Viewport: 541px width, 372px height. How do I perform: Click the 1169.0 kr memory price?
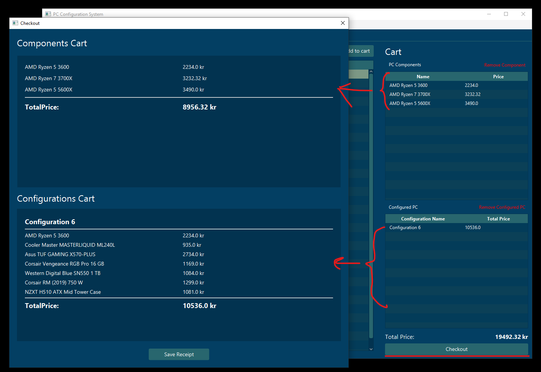pos(193,264)
